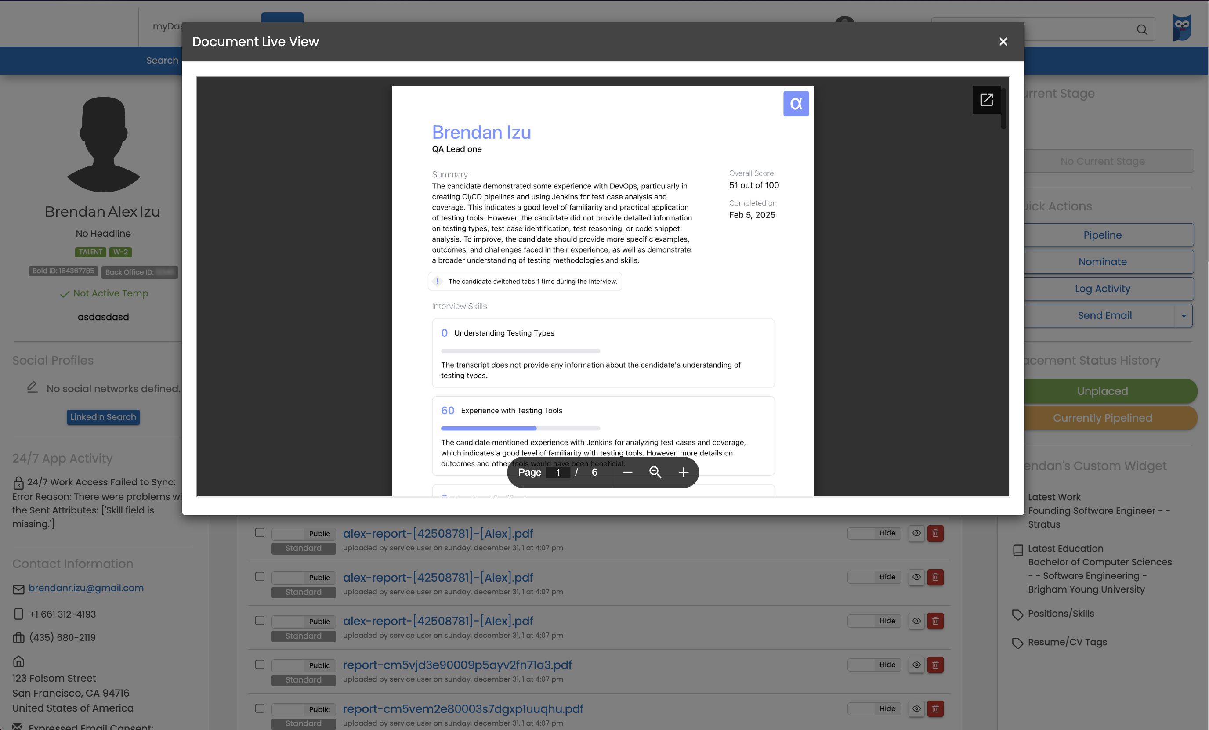
Task: Open document in new window icon
Action: (986, 100)
